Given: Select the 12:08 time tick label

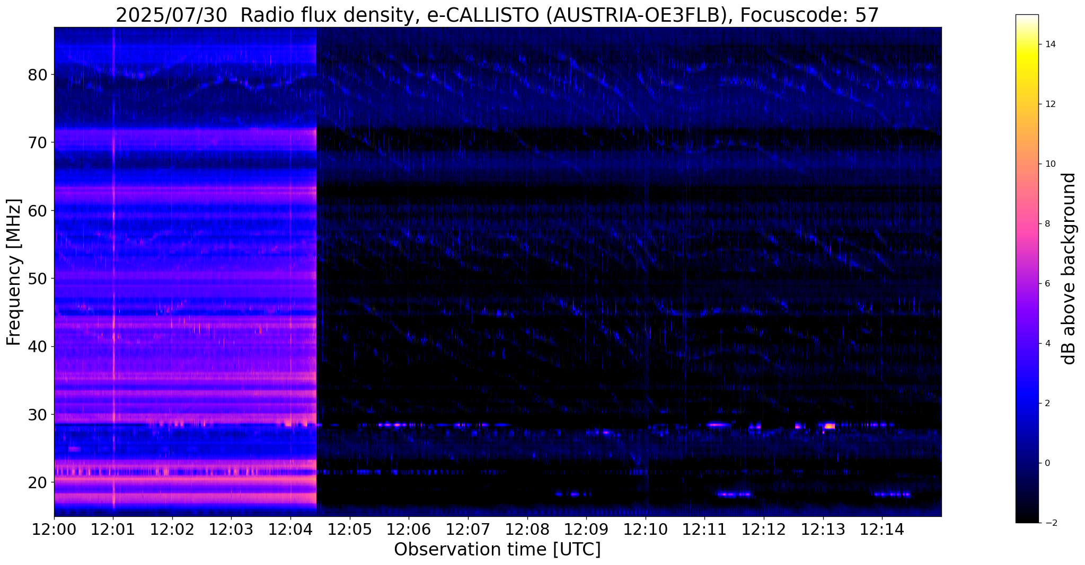Looking at the screenshot, I should (527, 530).
